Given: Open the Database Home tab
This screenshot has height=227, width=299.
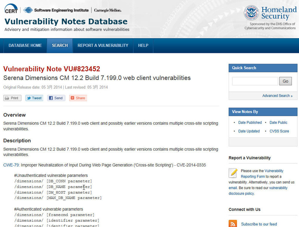Looking at the screenshot, I should click(x=25, y=46).
